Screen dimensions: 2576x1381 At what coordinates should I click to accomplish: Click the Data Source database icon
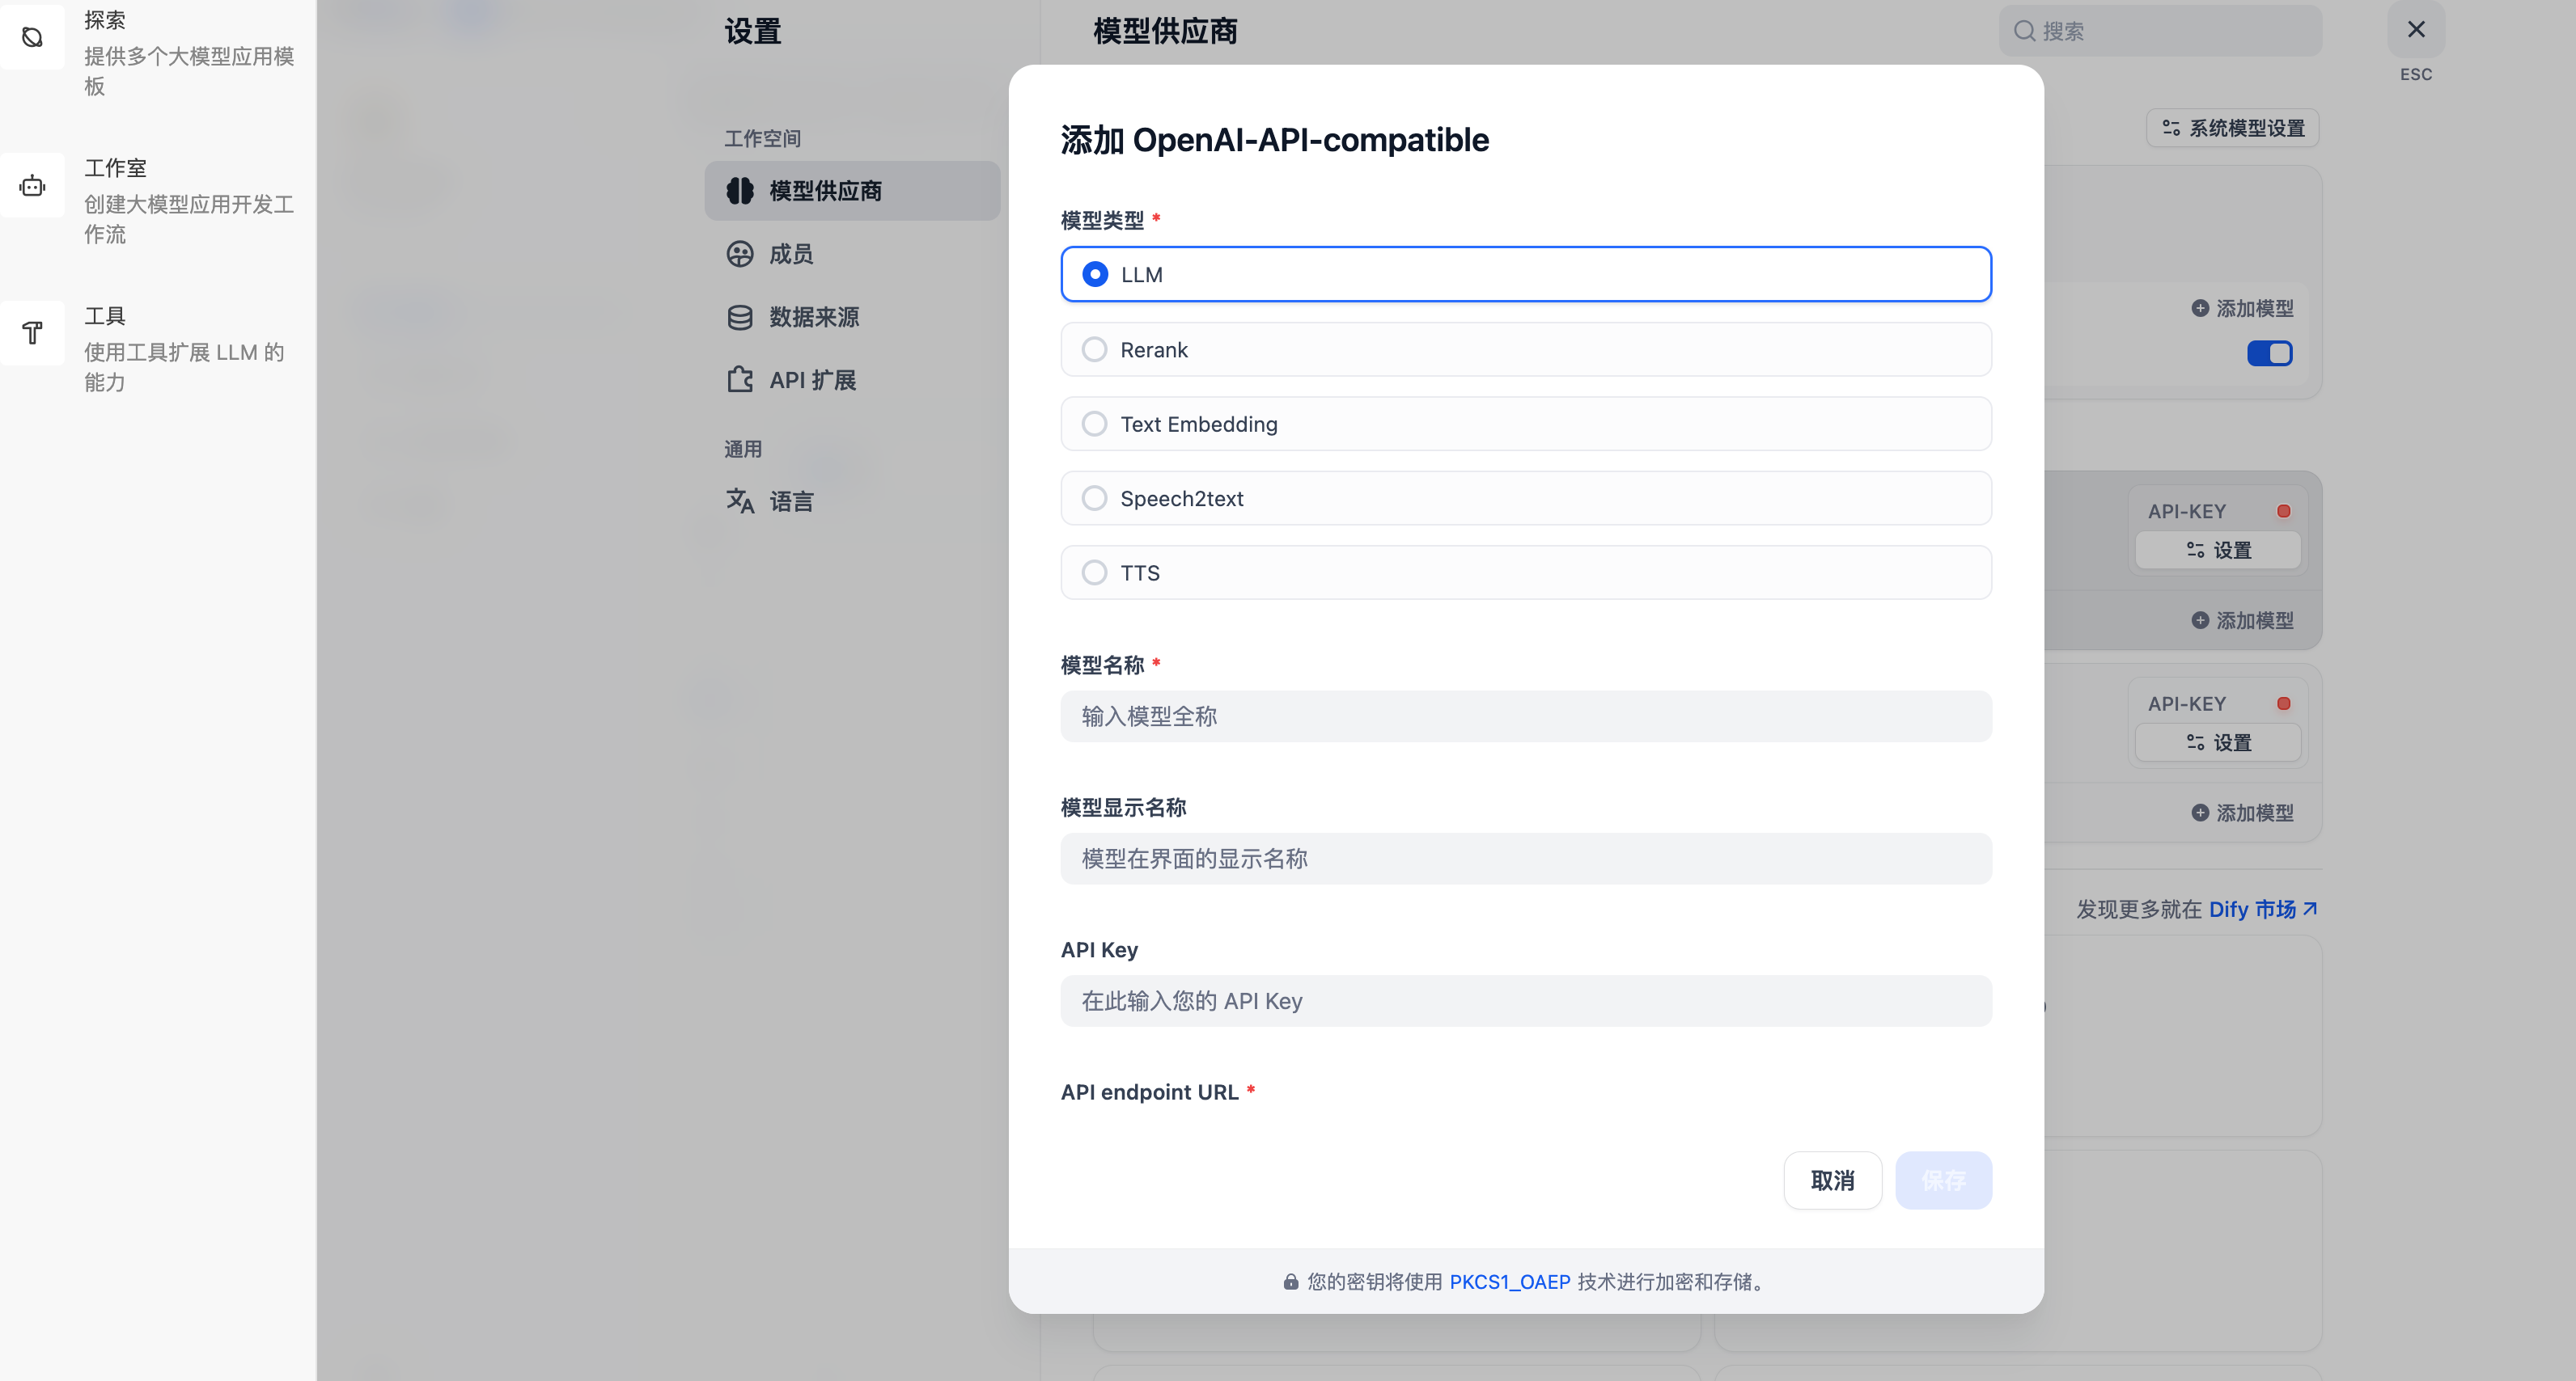740,318
